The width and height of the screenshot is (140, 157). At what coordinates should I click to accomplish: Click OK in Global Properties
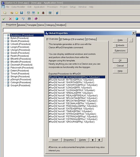(x=120, y=61)
